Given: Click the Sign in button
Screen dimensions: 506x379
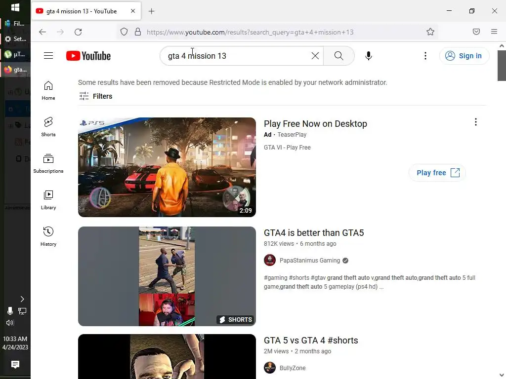Looking at the screenshot, I should 464,56.
